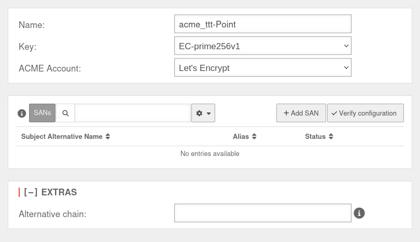Click the Alternative chain input field

click(x=262, y=213)
